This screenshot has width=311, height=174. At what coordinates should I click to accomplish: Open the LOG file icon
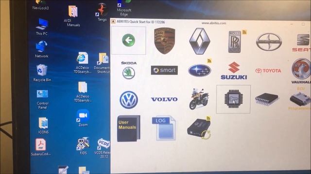point(164,128)
